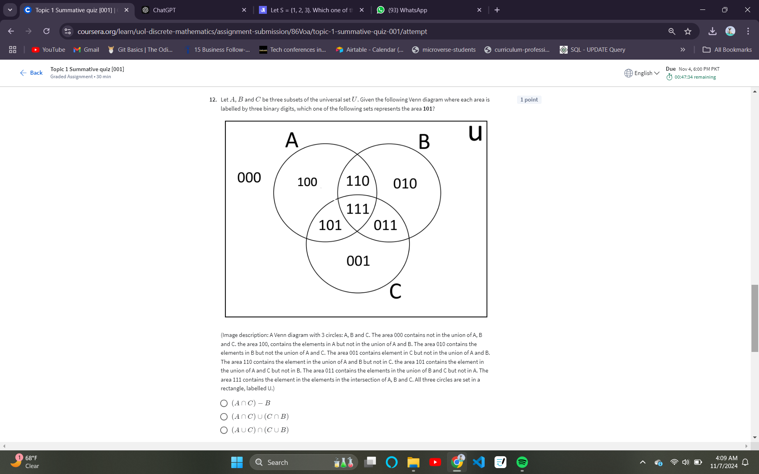The width and height of the screenshot is (759, 474).
Task: Click the download icon in browser toolbar
Action: click(712, 31)
